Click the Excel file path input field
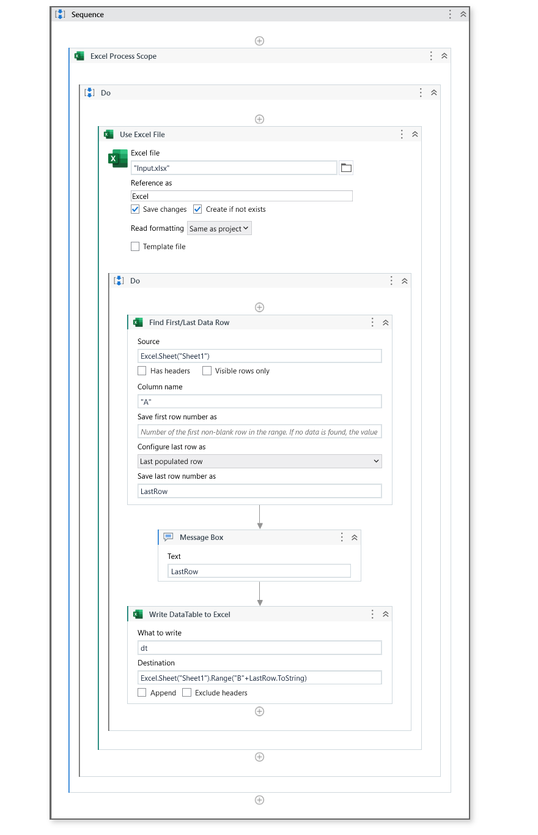Screen dimensions: 538x835 234,168
